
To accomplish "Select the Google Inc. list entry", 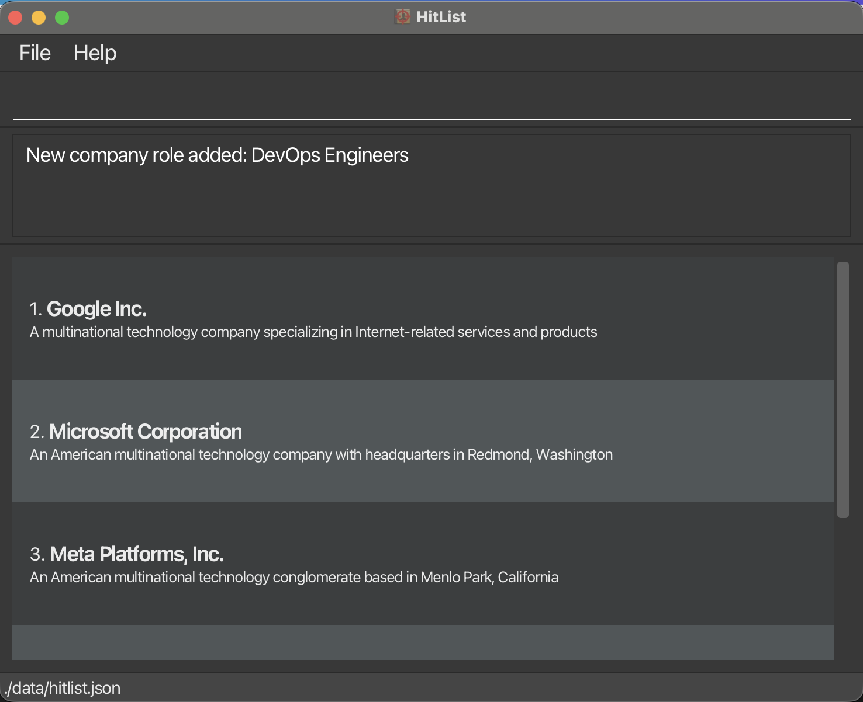I will coord(409,318).
